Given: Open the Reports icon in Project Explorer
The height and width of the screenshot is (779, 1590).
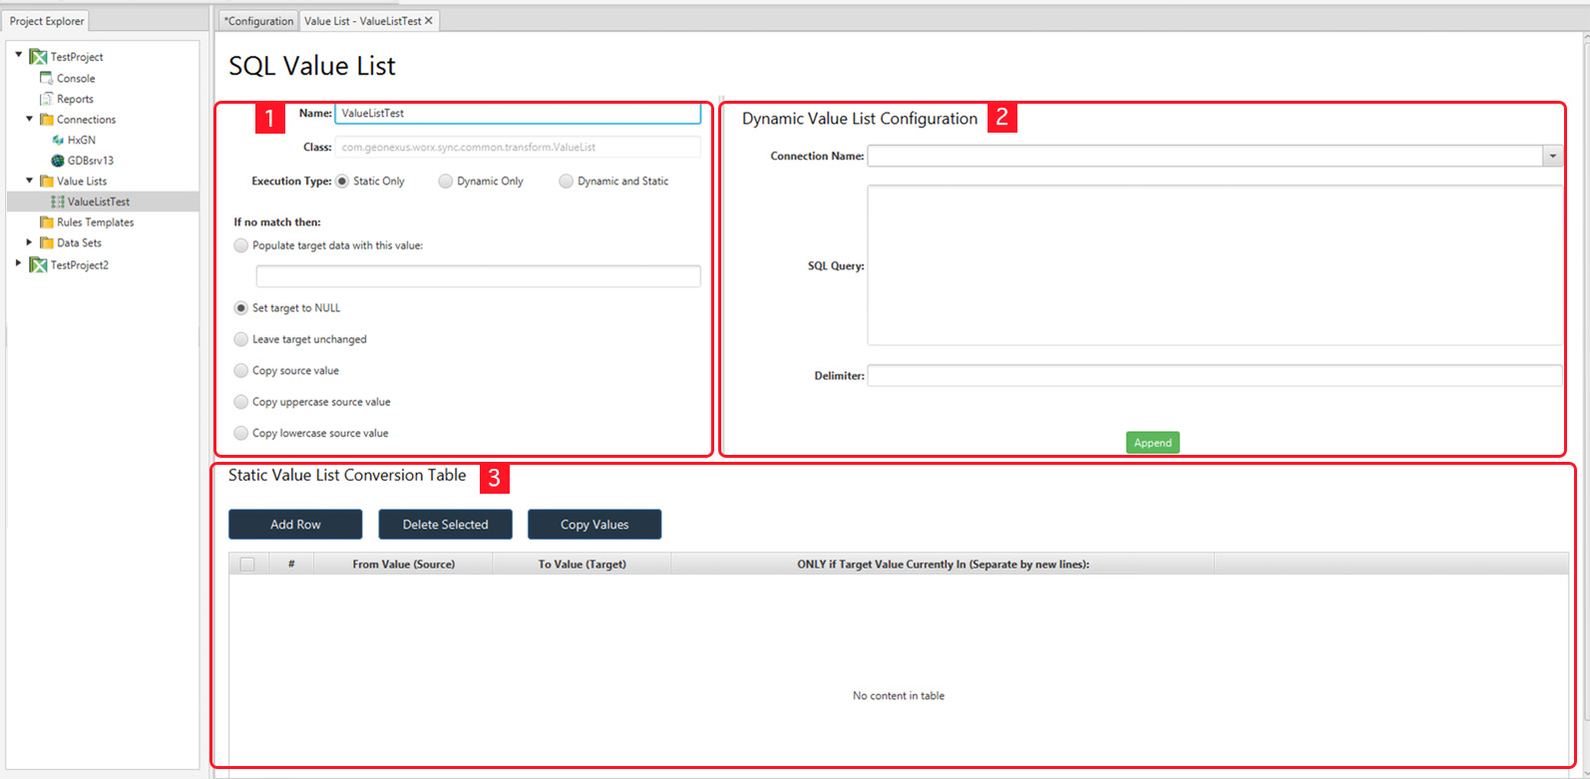Looking at the screenshot, I should coord(46,99).
